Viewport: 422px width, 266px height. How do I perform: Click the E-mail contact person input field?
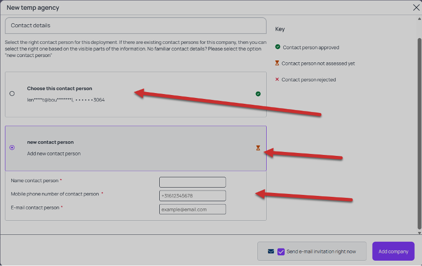click(192, 209)
